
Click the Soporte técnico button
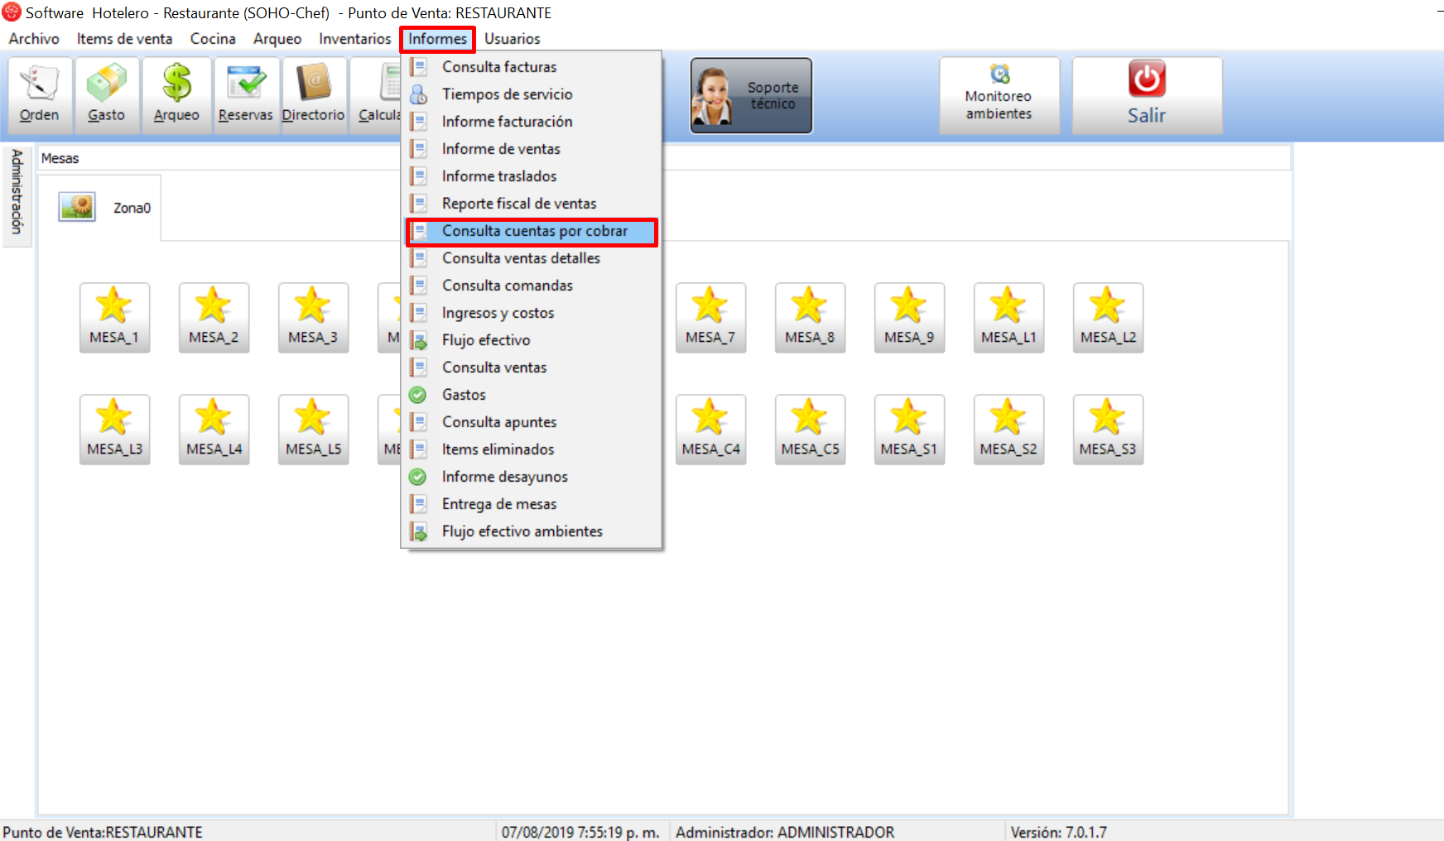751,96
